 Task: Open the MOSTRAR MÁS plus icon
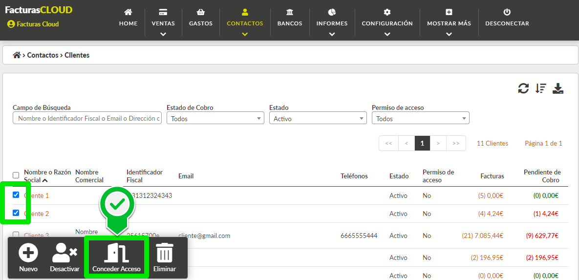point(449,12)
